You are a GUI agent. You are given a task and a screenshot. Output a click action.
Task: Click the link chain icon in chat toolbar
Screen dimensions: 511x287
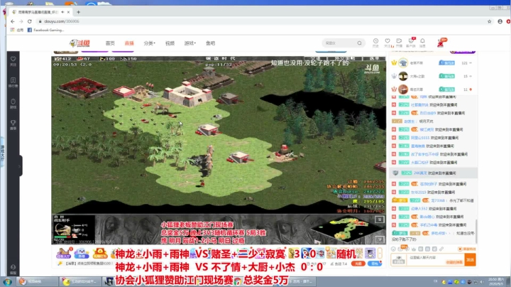(x=441, y=249)
